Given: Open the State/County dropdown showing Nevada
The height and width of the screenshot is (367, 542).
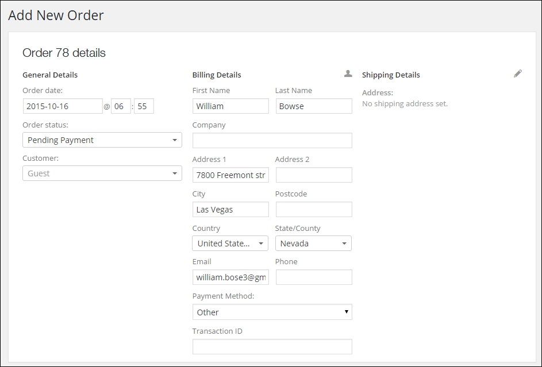Looking at the screenshot, I should coord(313,243).
